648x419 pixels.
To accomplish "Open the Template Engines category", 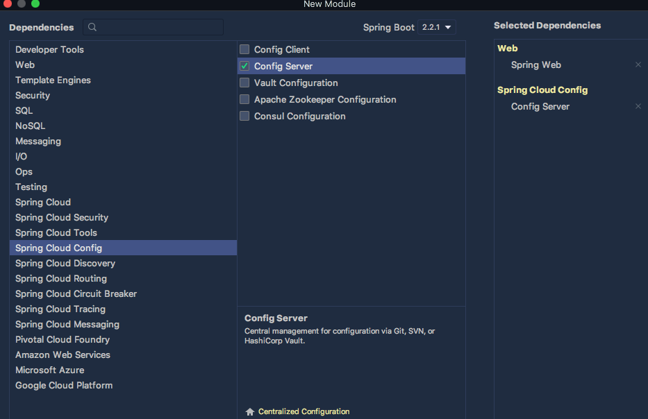I will (123, 80).
